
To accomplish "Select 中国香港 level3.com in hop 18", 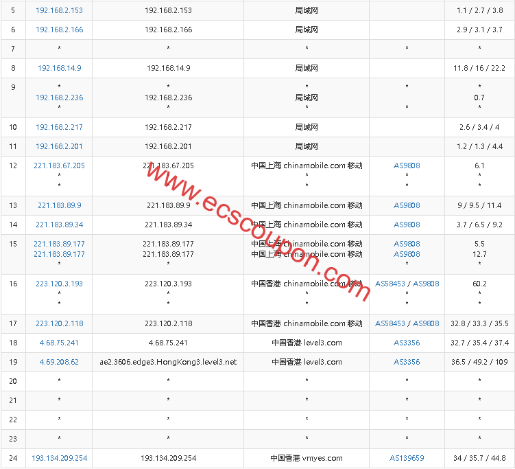I will 307,343.
